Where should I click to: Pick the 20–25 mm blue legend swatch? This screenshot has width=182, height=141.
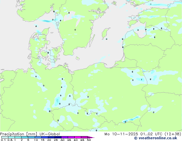(x=51, y=137)
